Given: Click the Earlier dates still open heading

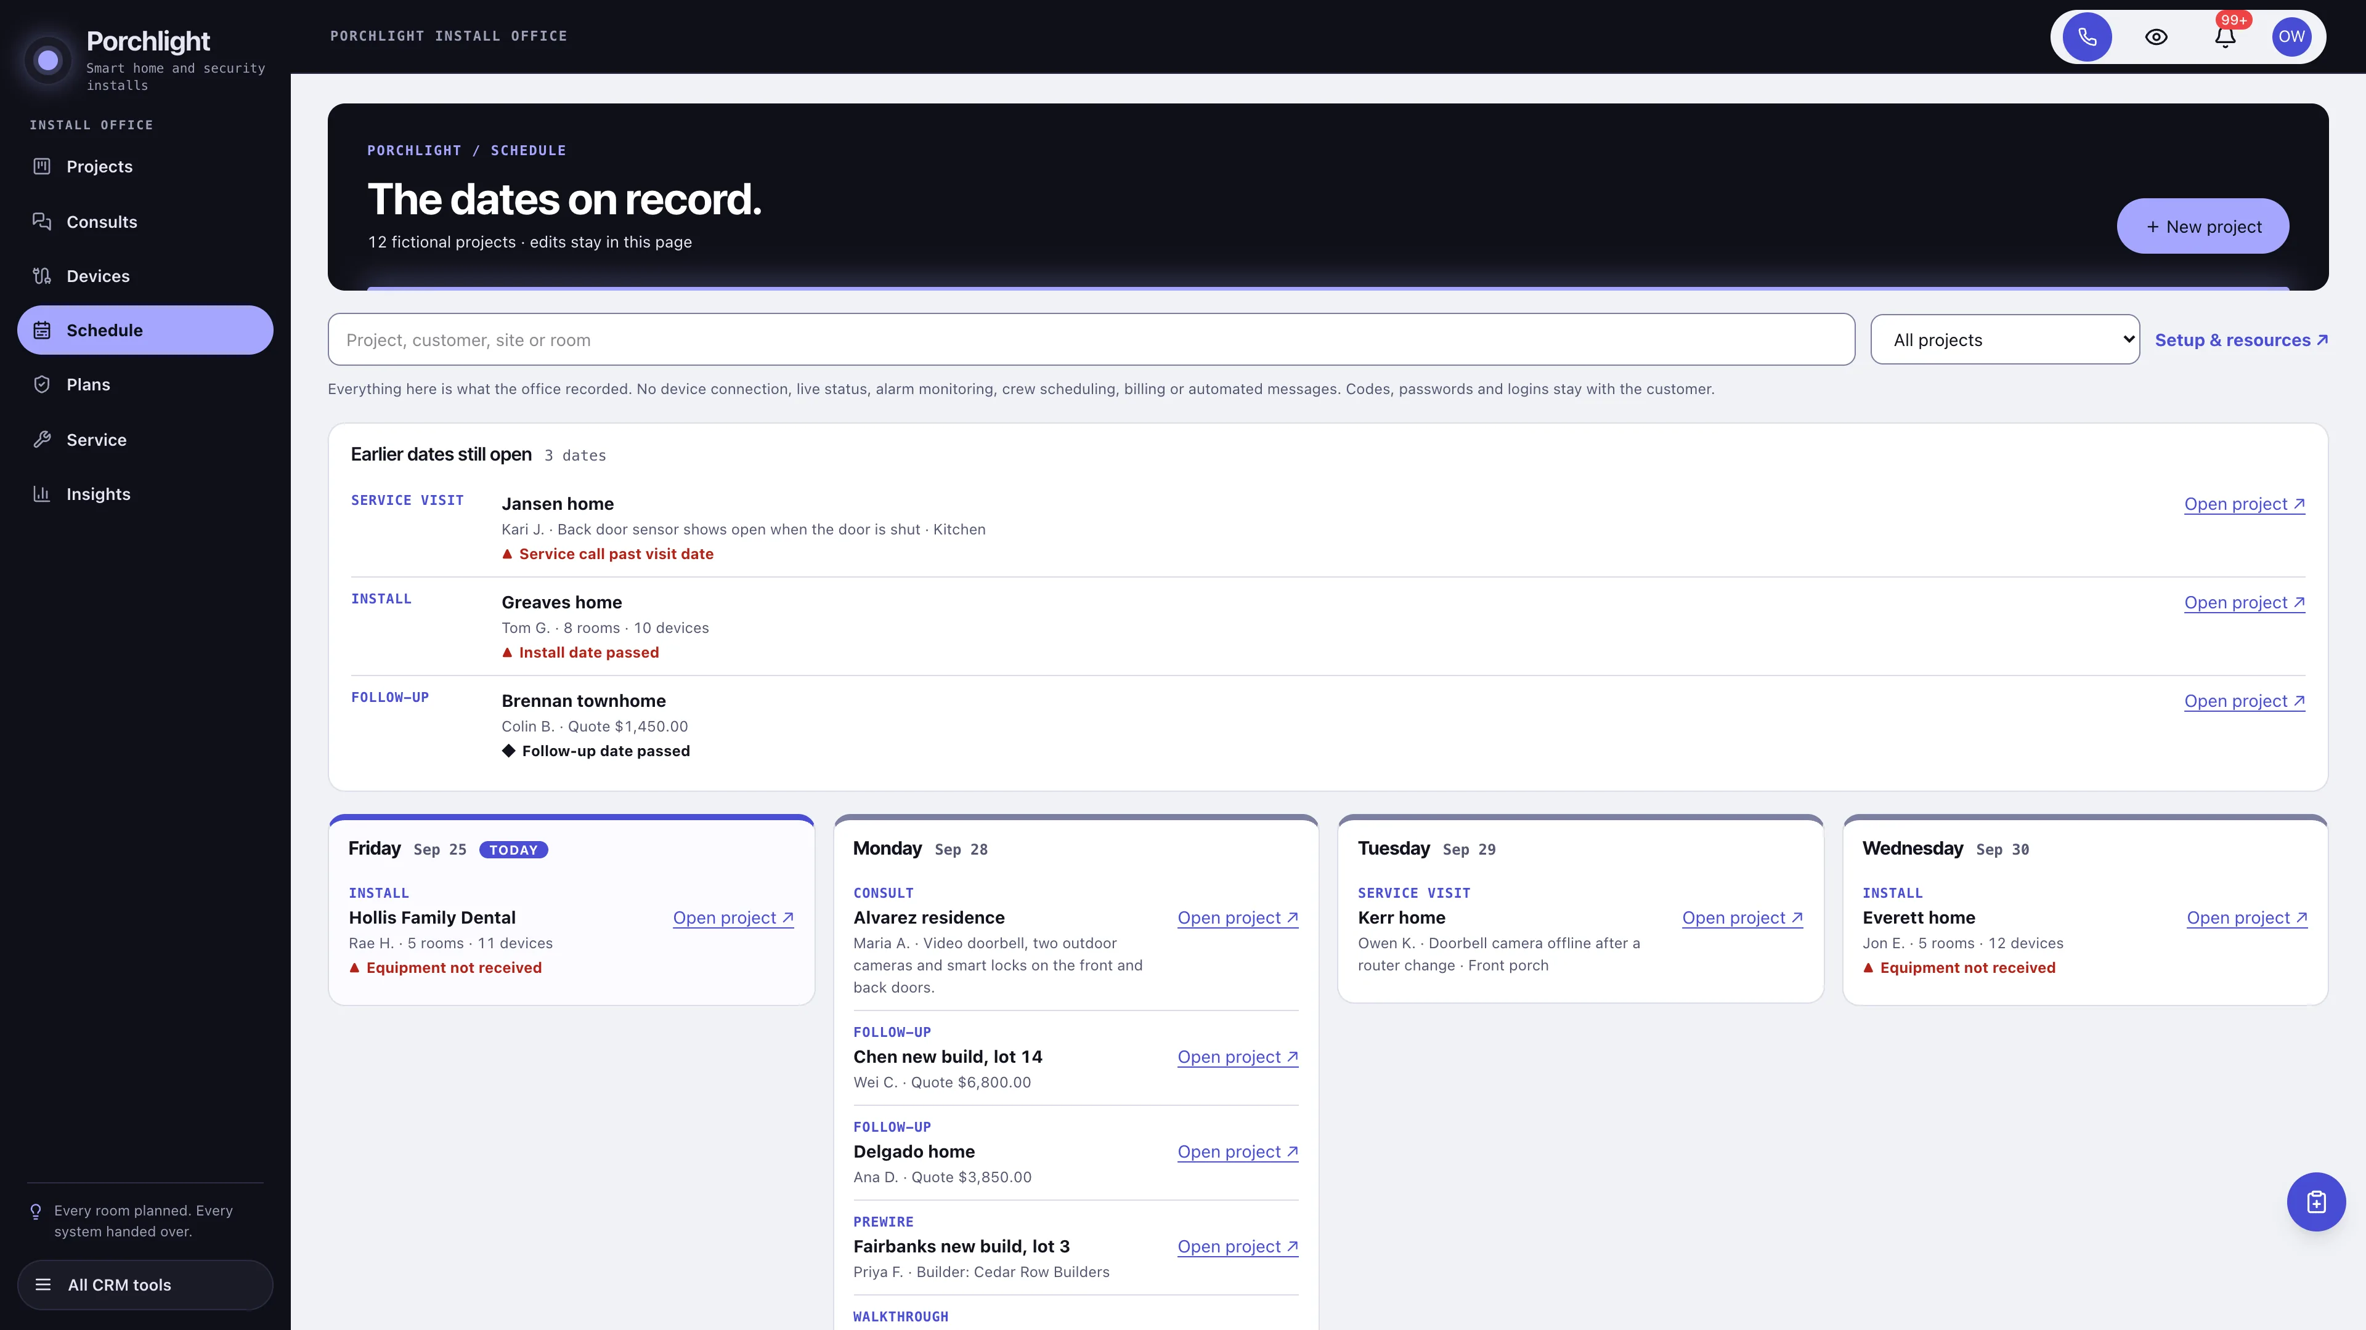Looking at the screenshot, I should [441, 454].
